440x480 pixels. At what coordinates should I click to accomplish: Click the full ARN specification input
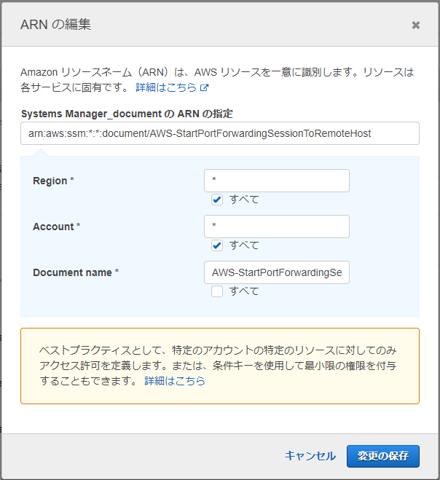coord(220,133)
